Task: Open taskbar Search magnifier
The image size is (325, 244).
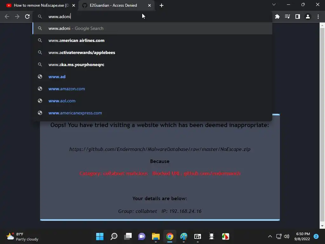Action: (x=114, y=236)
